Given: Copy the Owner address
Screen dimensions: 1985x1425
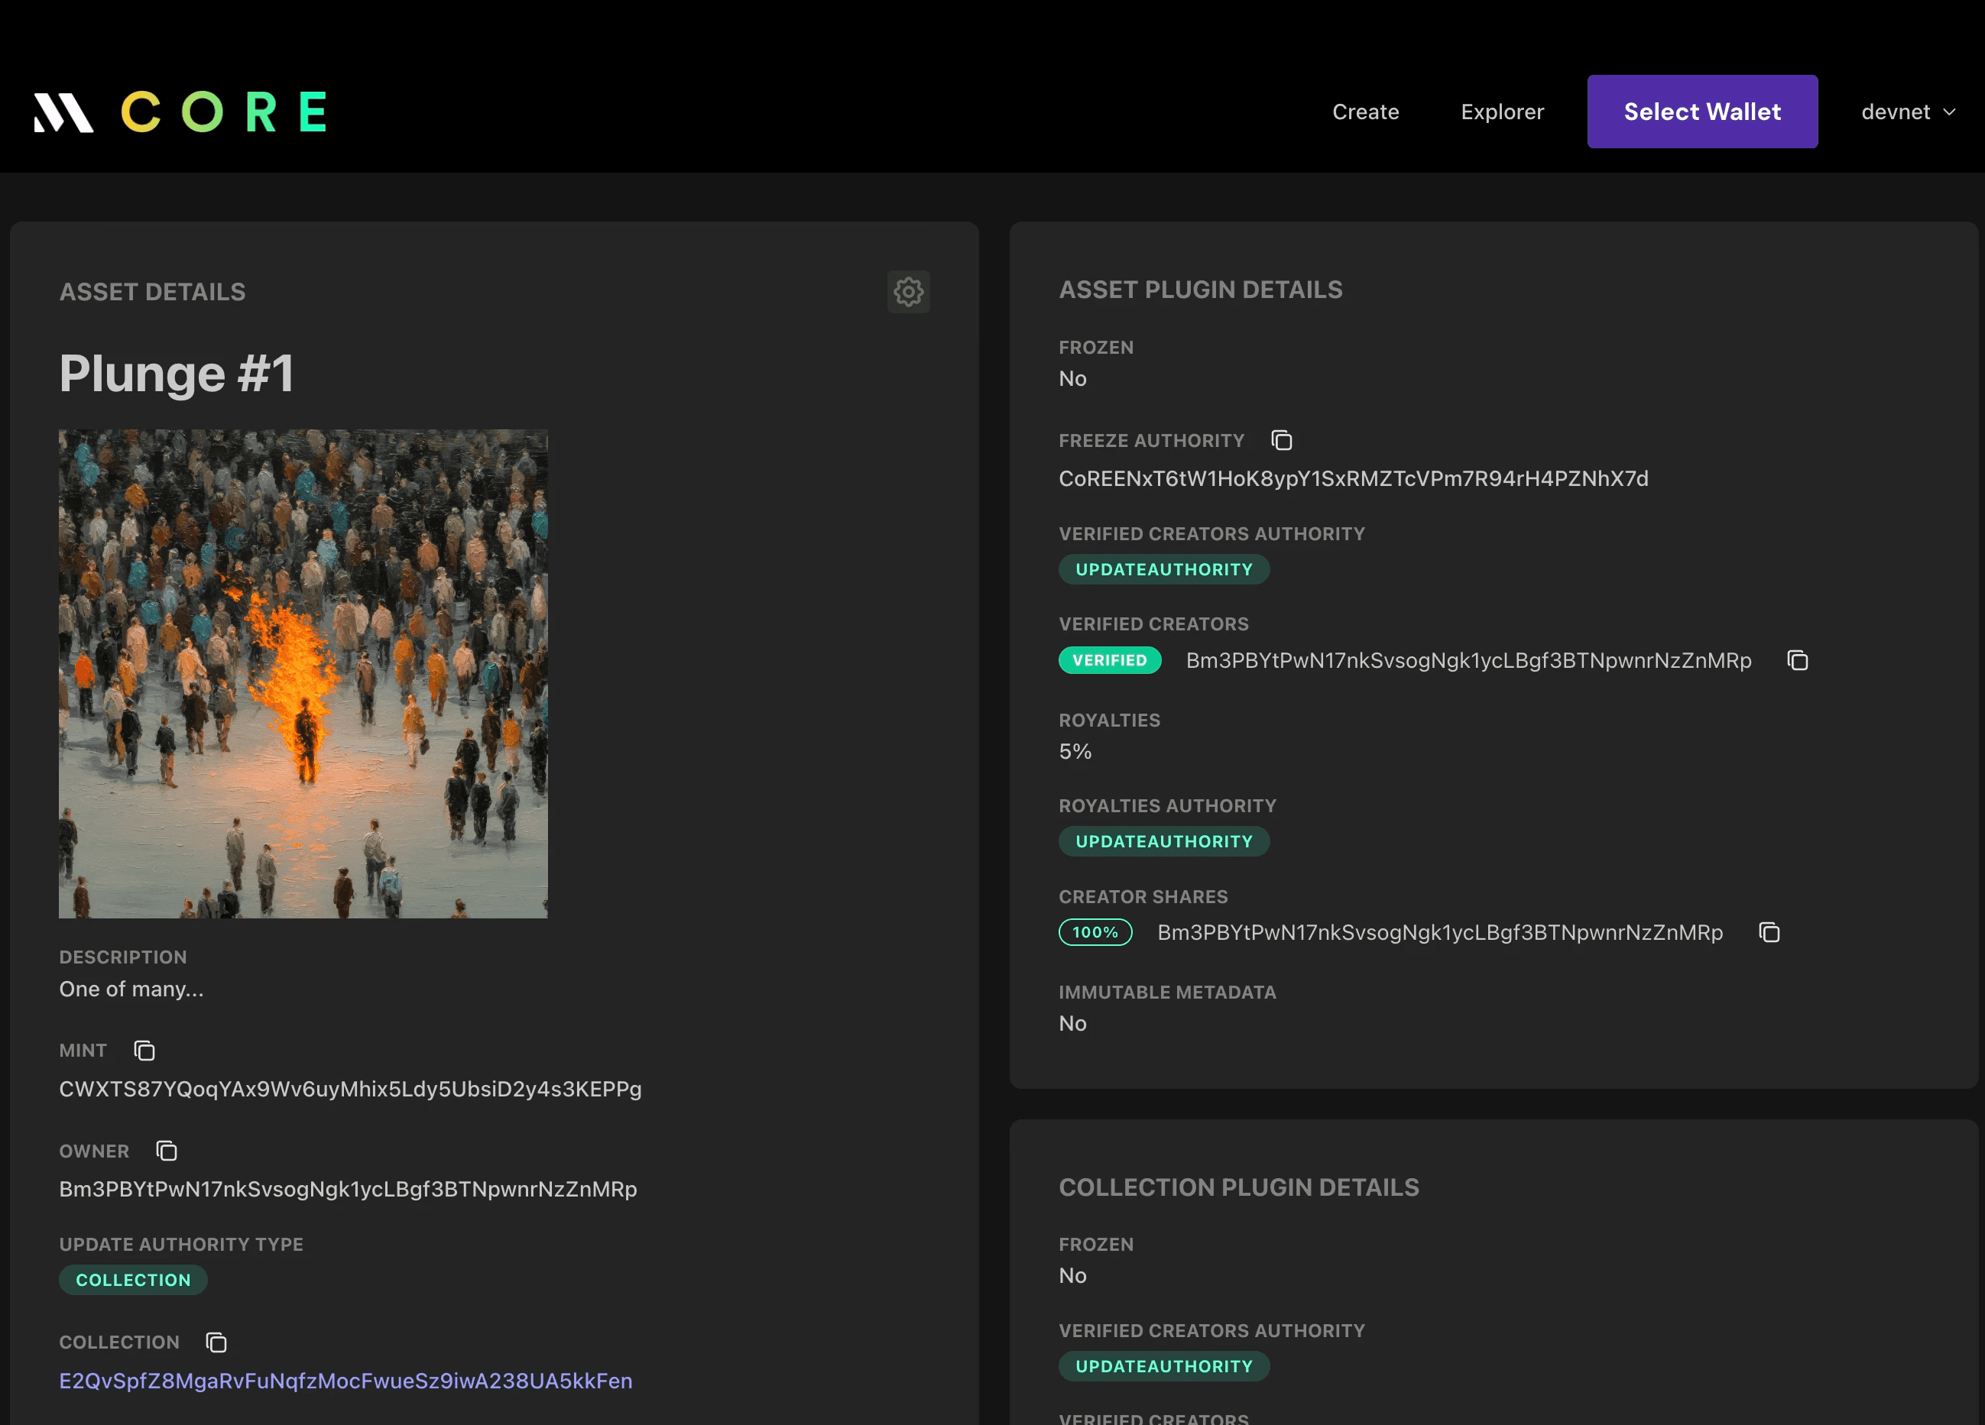Looking at the screenshot, I should coord(167,1151).
